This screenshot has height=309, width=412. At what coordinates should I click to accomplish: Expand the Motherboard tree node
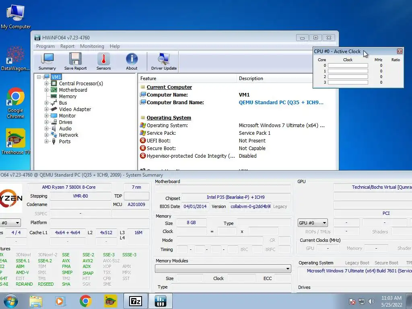[x=47, y=90]
